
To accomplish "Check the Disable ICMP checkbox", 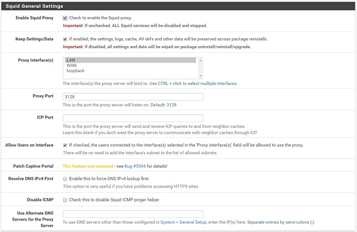I will pos(65,200).
